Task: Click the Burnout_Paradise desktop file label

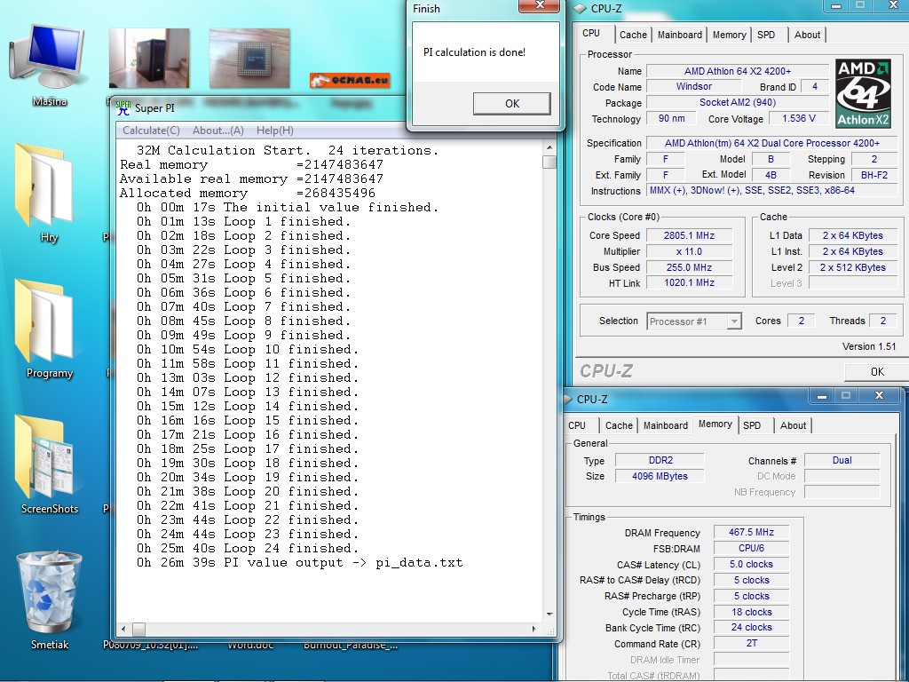Action: coord(350,646)
